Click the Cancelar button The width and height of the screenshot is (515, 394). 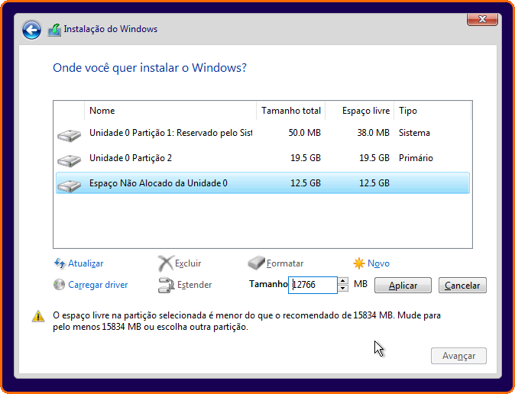[x=462, y=286]
